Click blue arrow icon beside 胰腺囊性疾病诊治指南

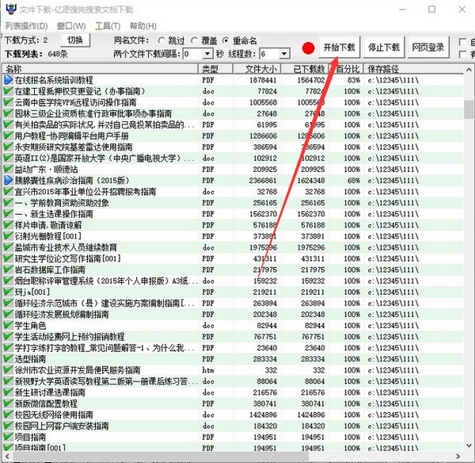(9, 180)
